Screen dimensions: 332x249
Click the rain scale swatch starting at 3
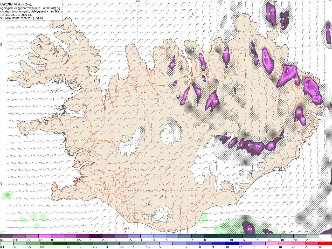pos(113,243)
